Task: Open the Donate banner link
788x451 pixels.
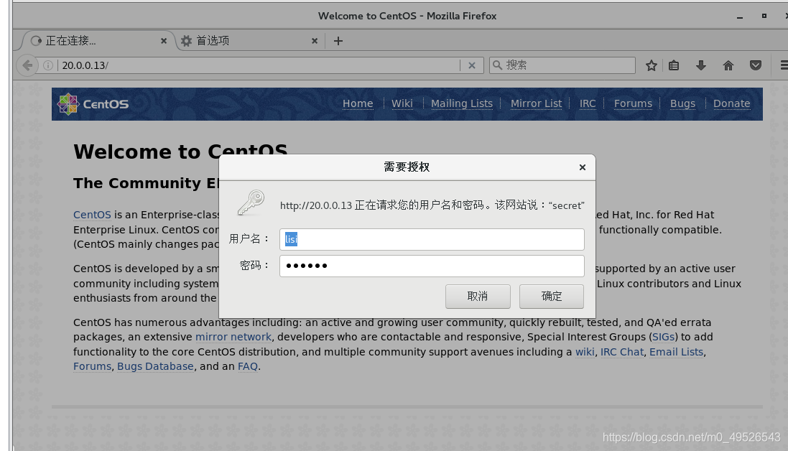Action: tap(732, 103)
